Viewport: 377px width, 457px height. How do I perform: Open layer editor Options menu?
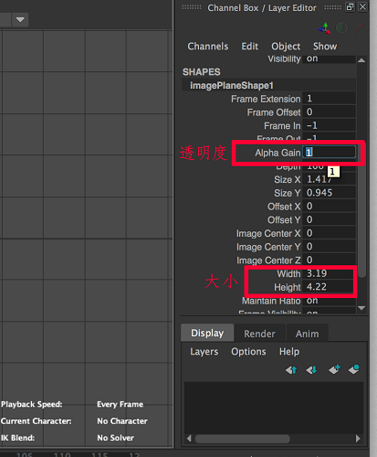(x=248, y=352)
